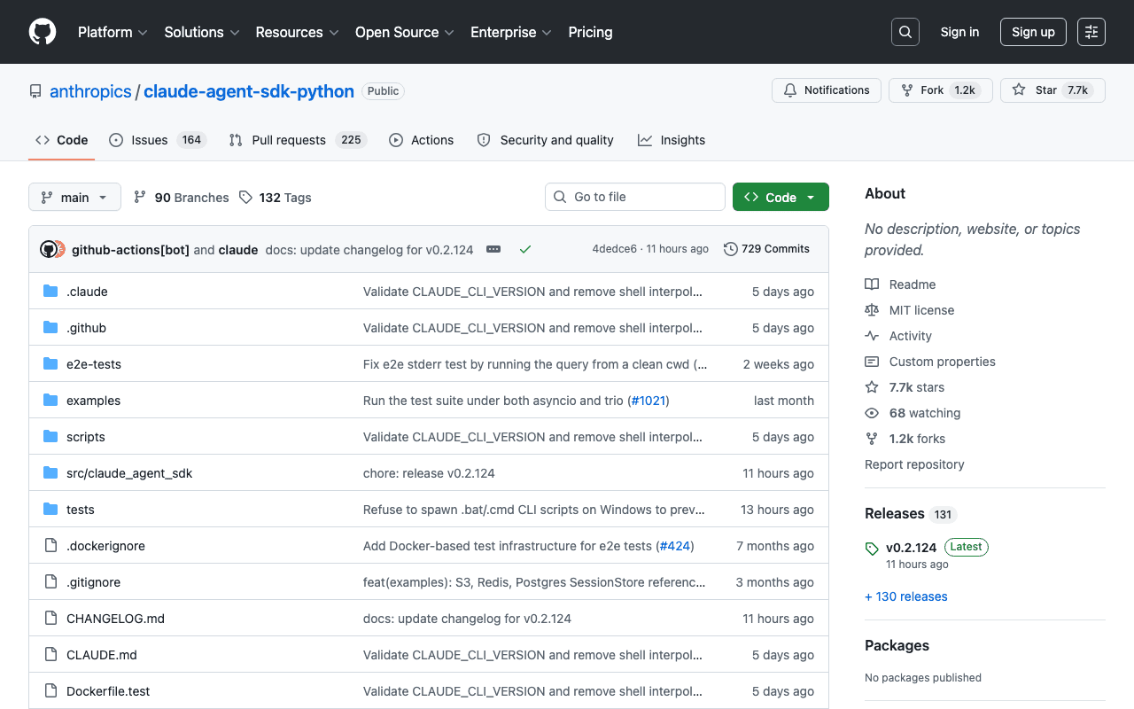Expand the Solutions menu
The width and height of the screenshot is (1134, 709).
click(x=202, y=32)
